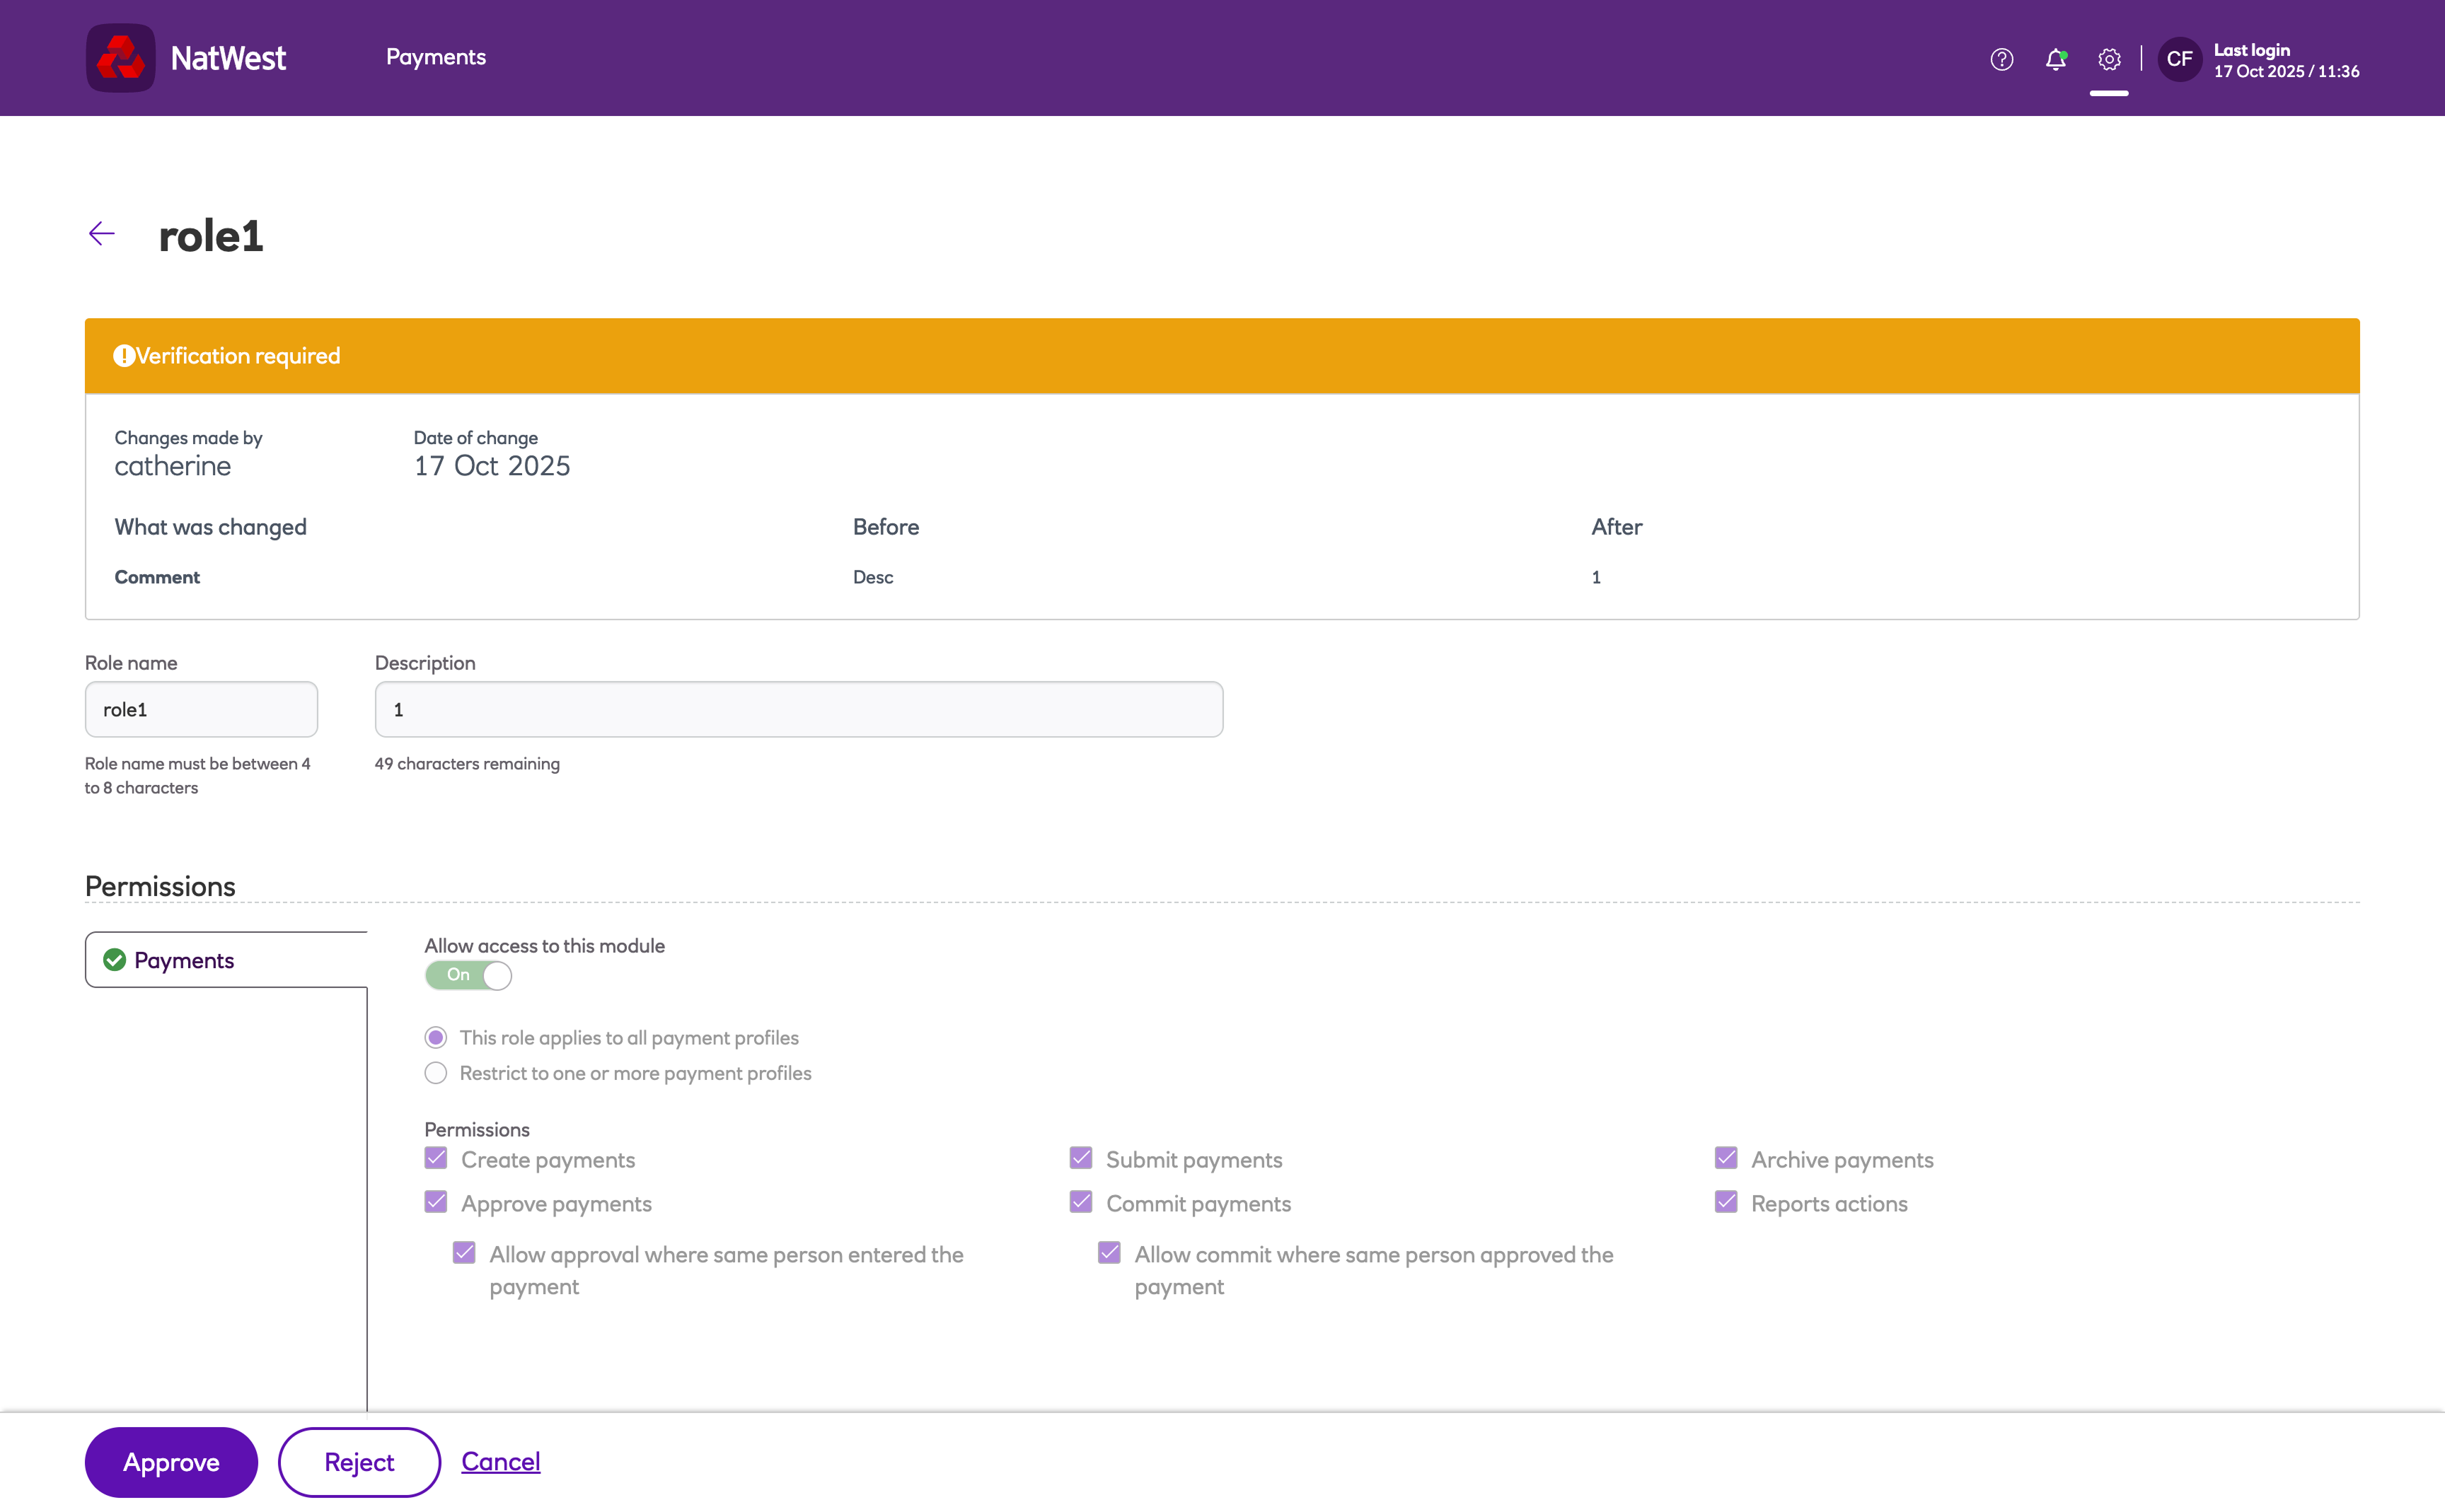Click the warning icon in Verification required banner
The width and height of the screenshot is (2445, 1512).
point(123,356)
